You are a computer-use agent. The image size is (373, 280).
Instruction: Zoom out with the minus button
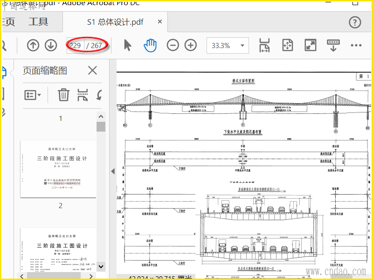(173, 45)
